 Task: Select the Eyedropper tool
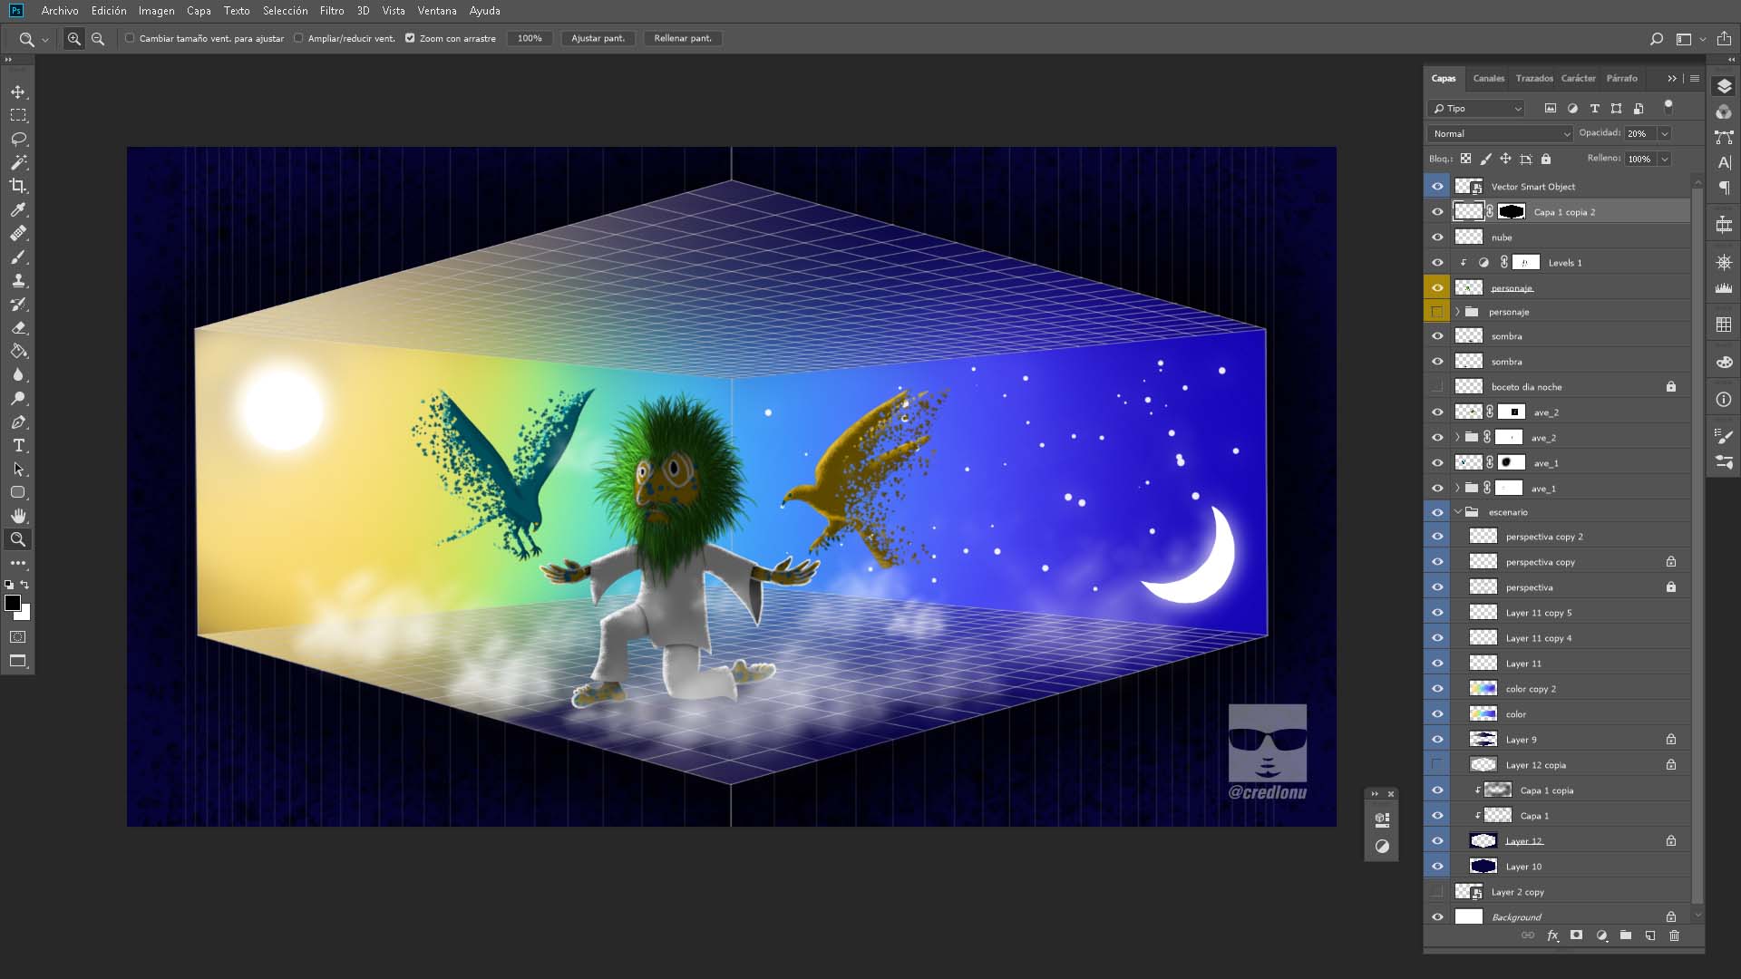coord(18,209)
